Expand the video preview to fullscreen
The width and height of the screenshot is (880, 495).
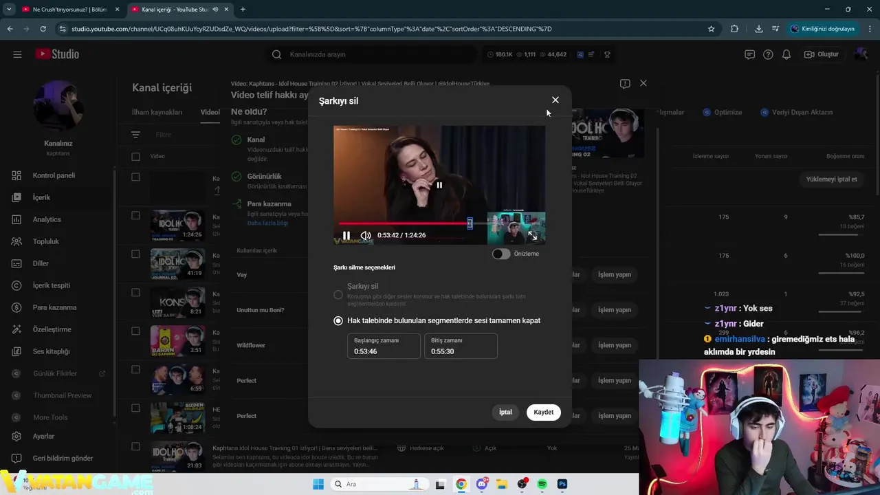click(532, 235)
